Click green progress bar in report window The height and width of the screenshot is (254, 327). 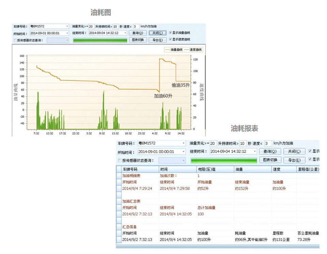pos(224,160)
